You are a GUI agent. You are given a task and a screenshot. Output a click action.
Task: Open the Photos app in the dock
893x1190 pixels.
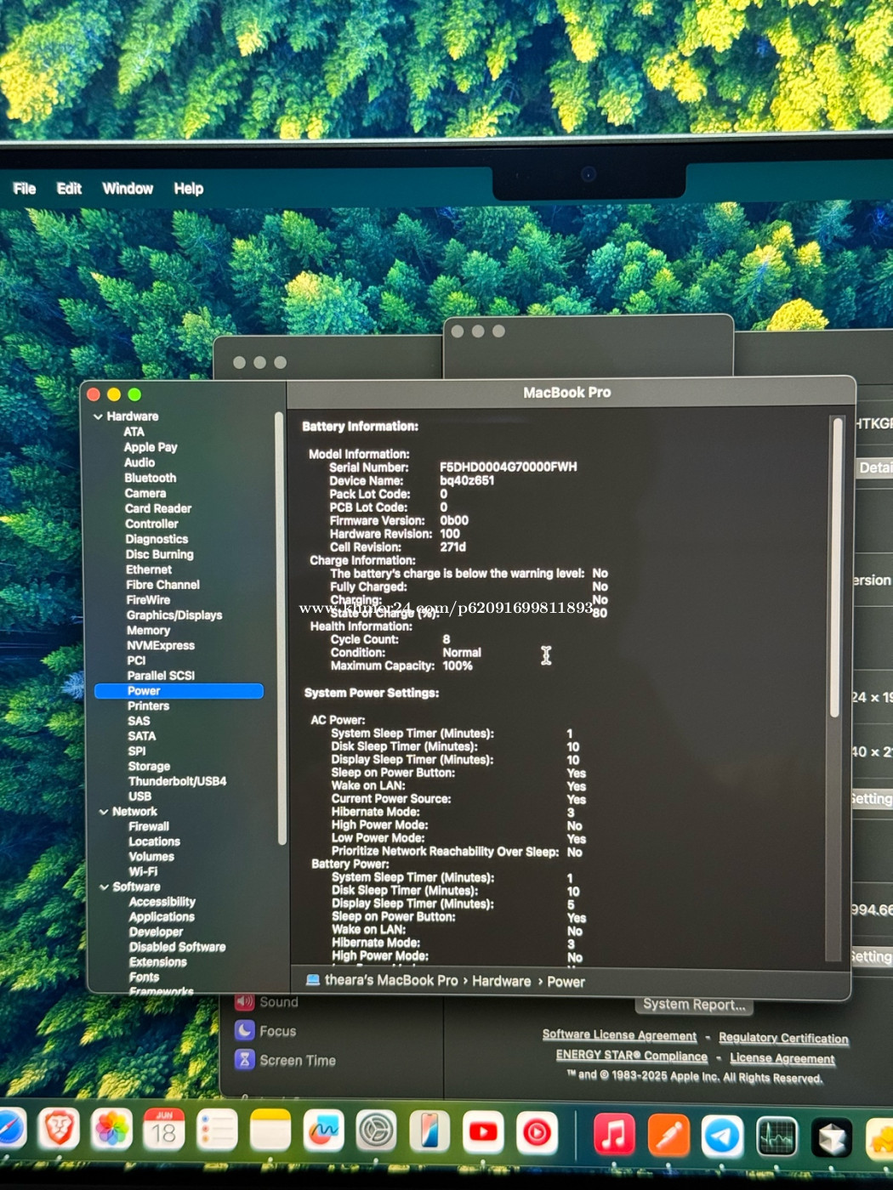coord(111,1130)
